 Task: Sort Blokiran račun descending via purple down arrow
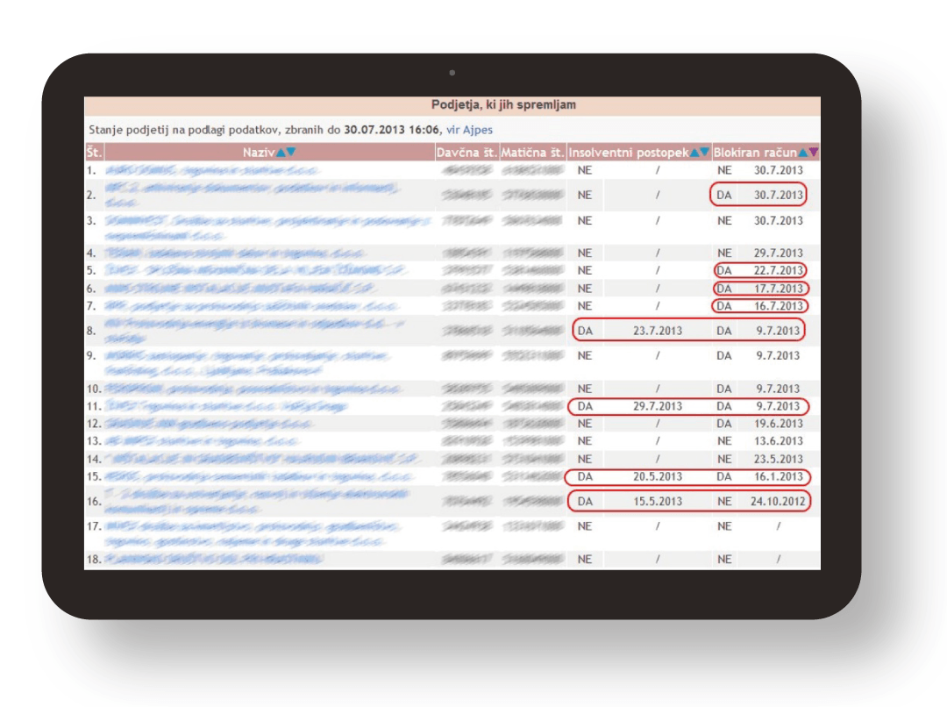[814, 153]
